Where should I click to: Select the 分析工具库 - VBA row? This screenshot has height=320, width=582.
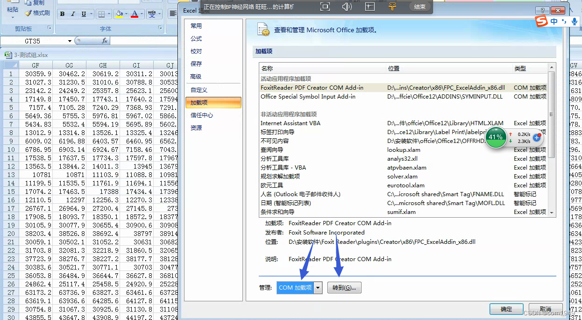pos(403,168)
